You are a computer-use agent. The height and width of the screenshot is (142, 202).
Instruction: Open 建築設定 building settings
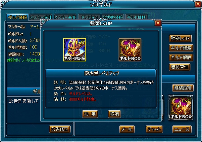point(183,88)
